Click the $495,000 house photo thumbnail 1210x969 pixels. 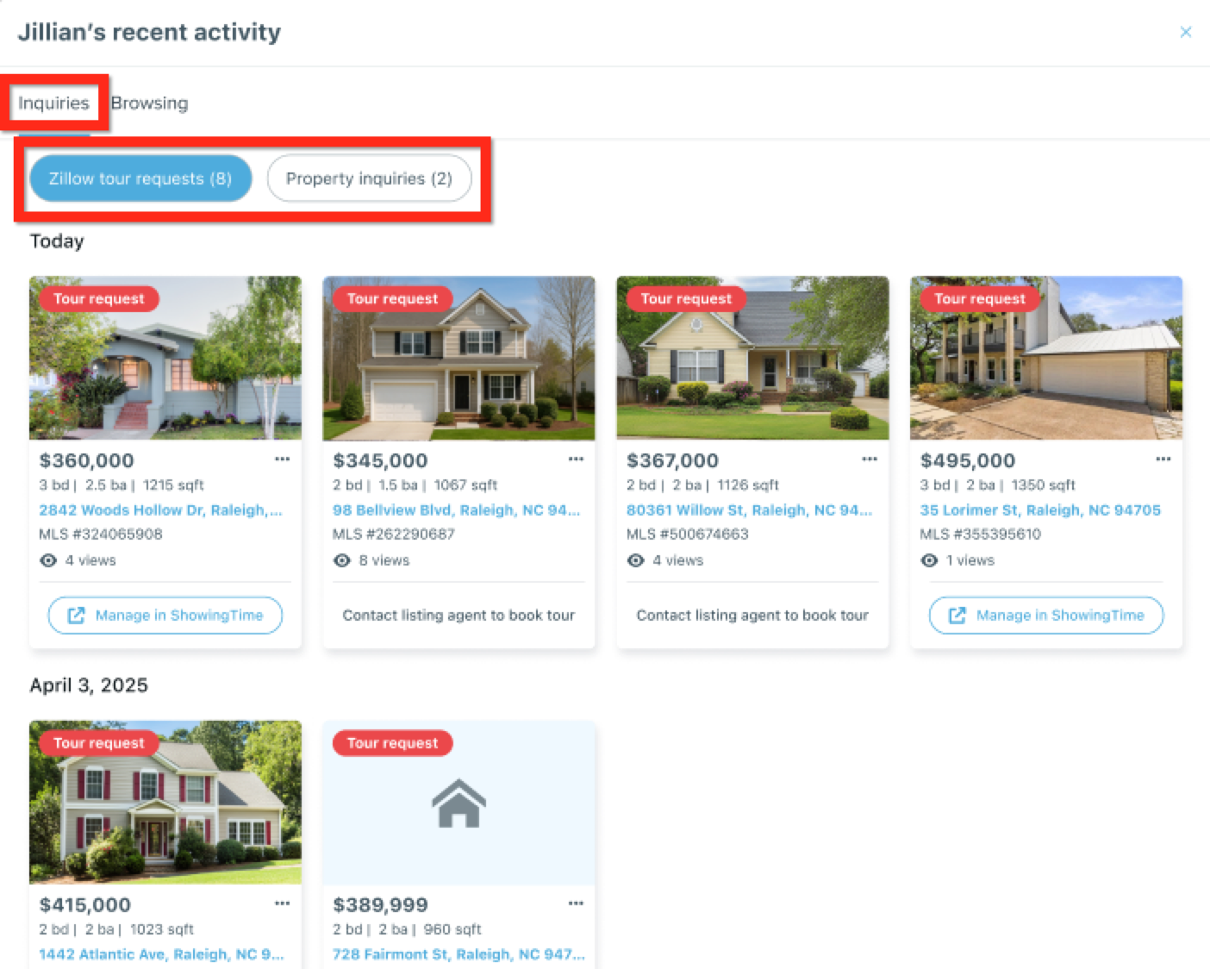(1046, 358)
